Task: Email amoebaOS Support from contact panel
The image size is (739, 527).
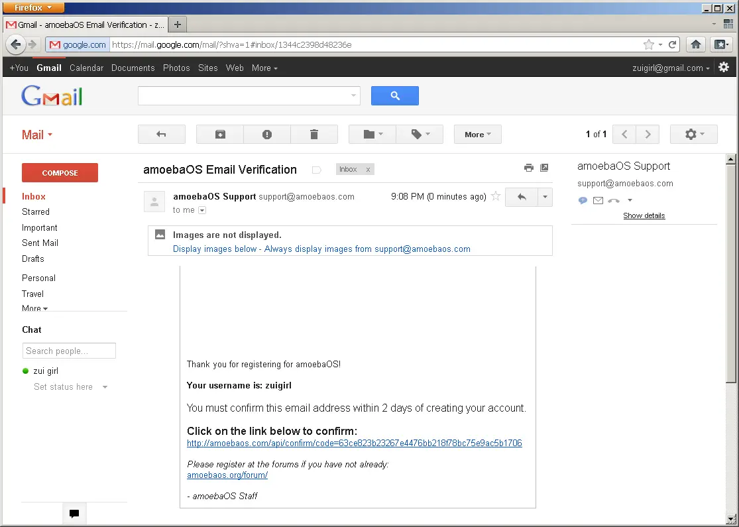Action: 598,200
